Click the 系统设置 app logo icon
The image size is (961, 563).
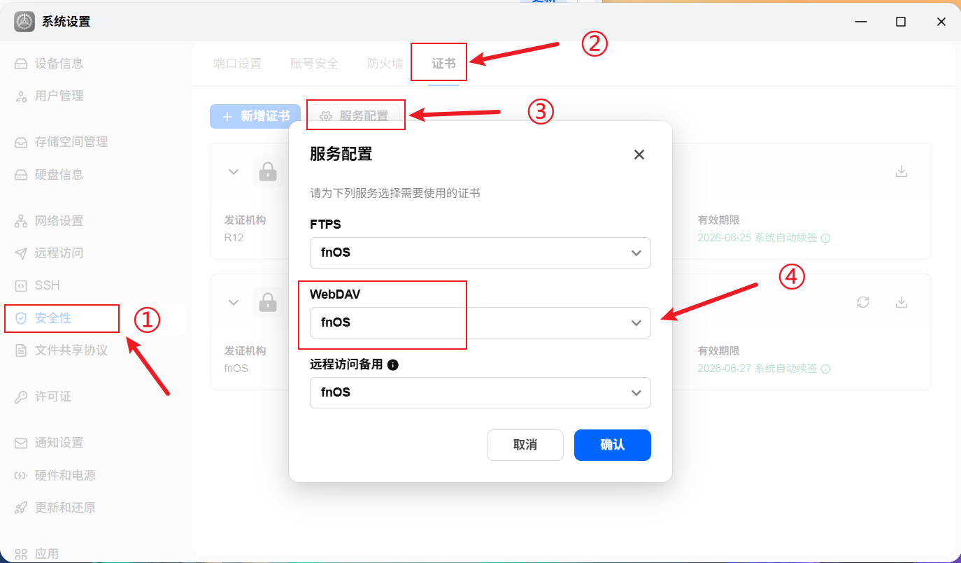(x=24, y=22)
